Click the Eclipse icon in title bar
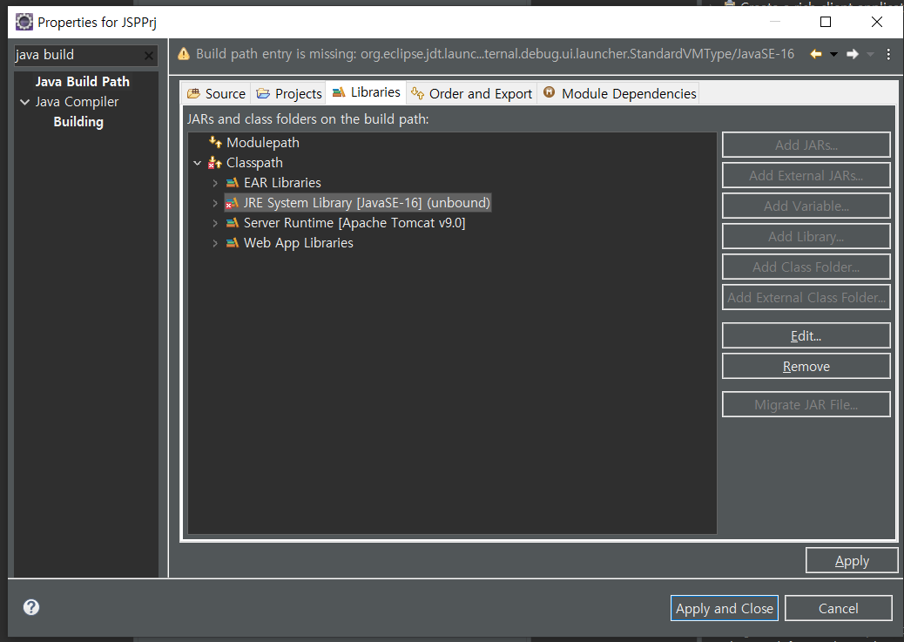The height and width of the screenshot is (642, 904). pos(24,22)
